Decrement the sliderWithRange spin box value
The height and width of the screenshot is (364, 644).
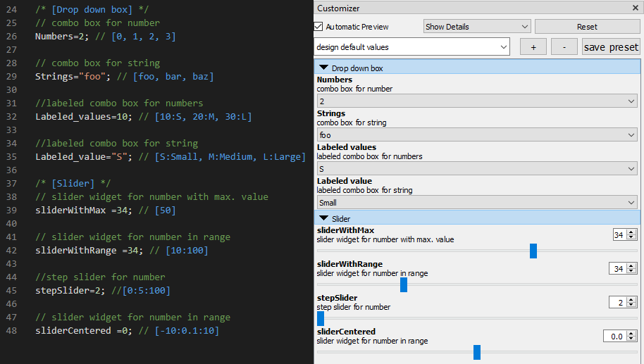point(632,271)
